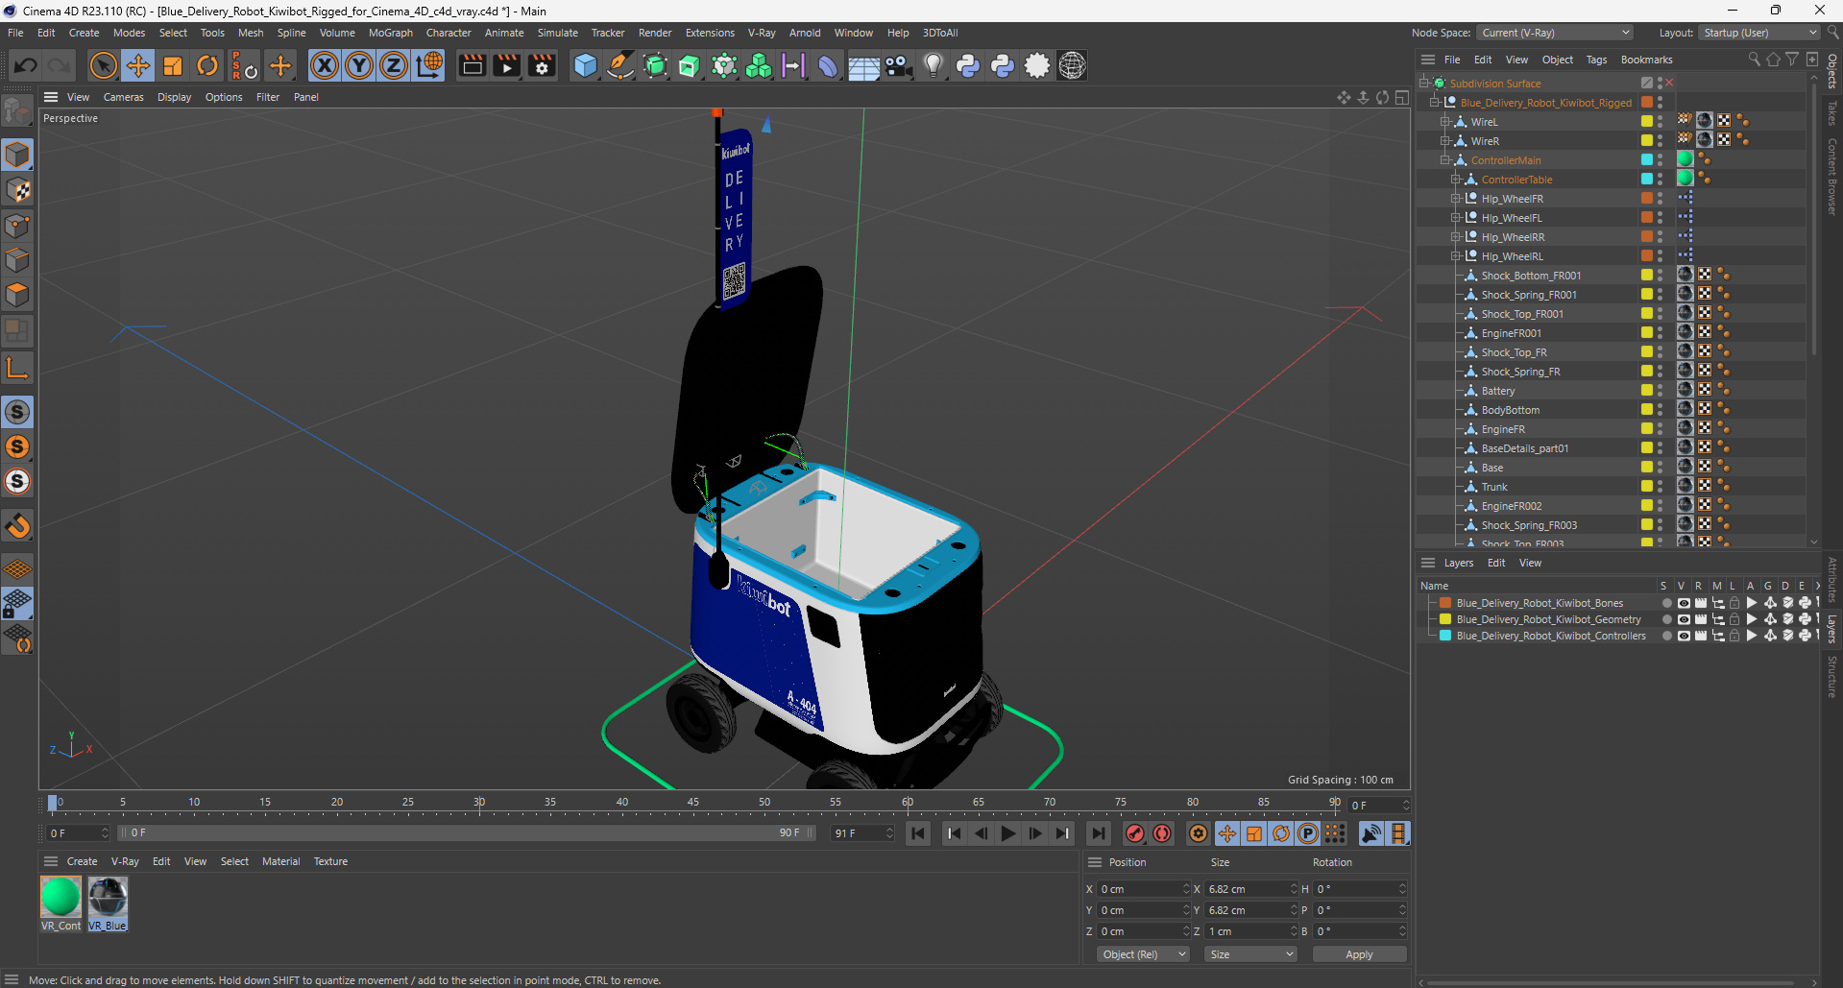Open the Object (Rel) coordinate dropdown
Viewport: 1843px width, 988px height.
(1143, 954)
